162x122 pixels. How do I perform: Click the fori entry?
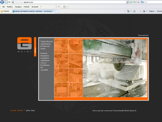42,67
